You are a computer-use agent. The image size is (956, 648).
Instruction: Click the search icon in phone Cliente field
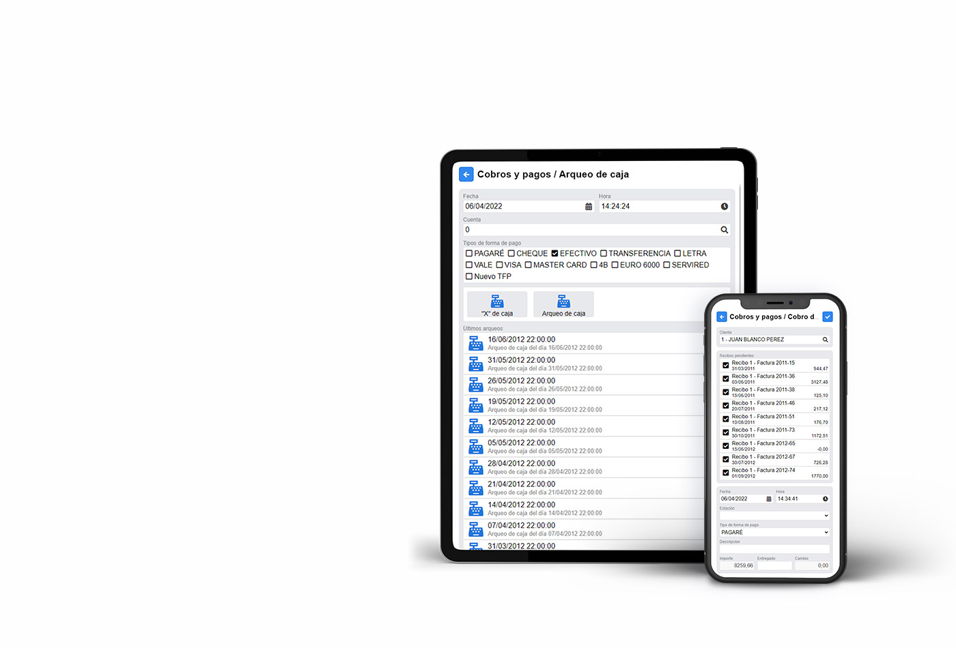(825, 340)
